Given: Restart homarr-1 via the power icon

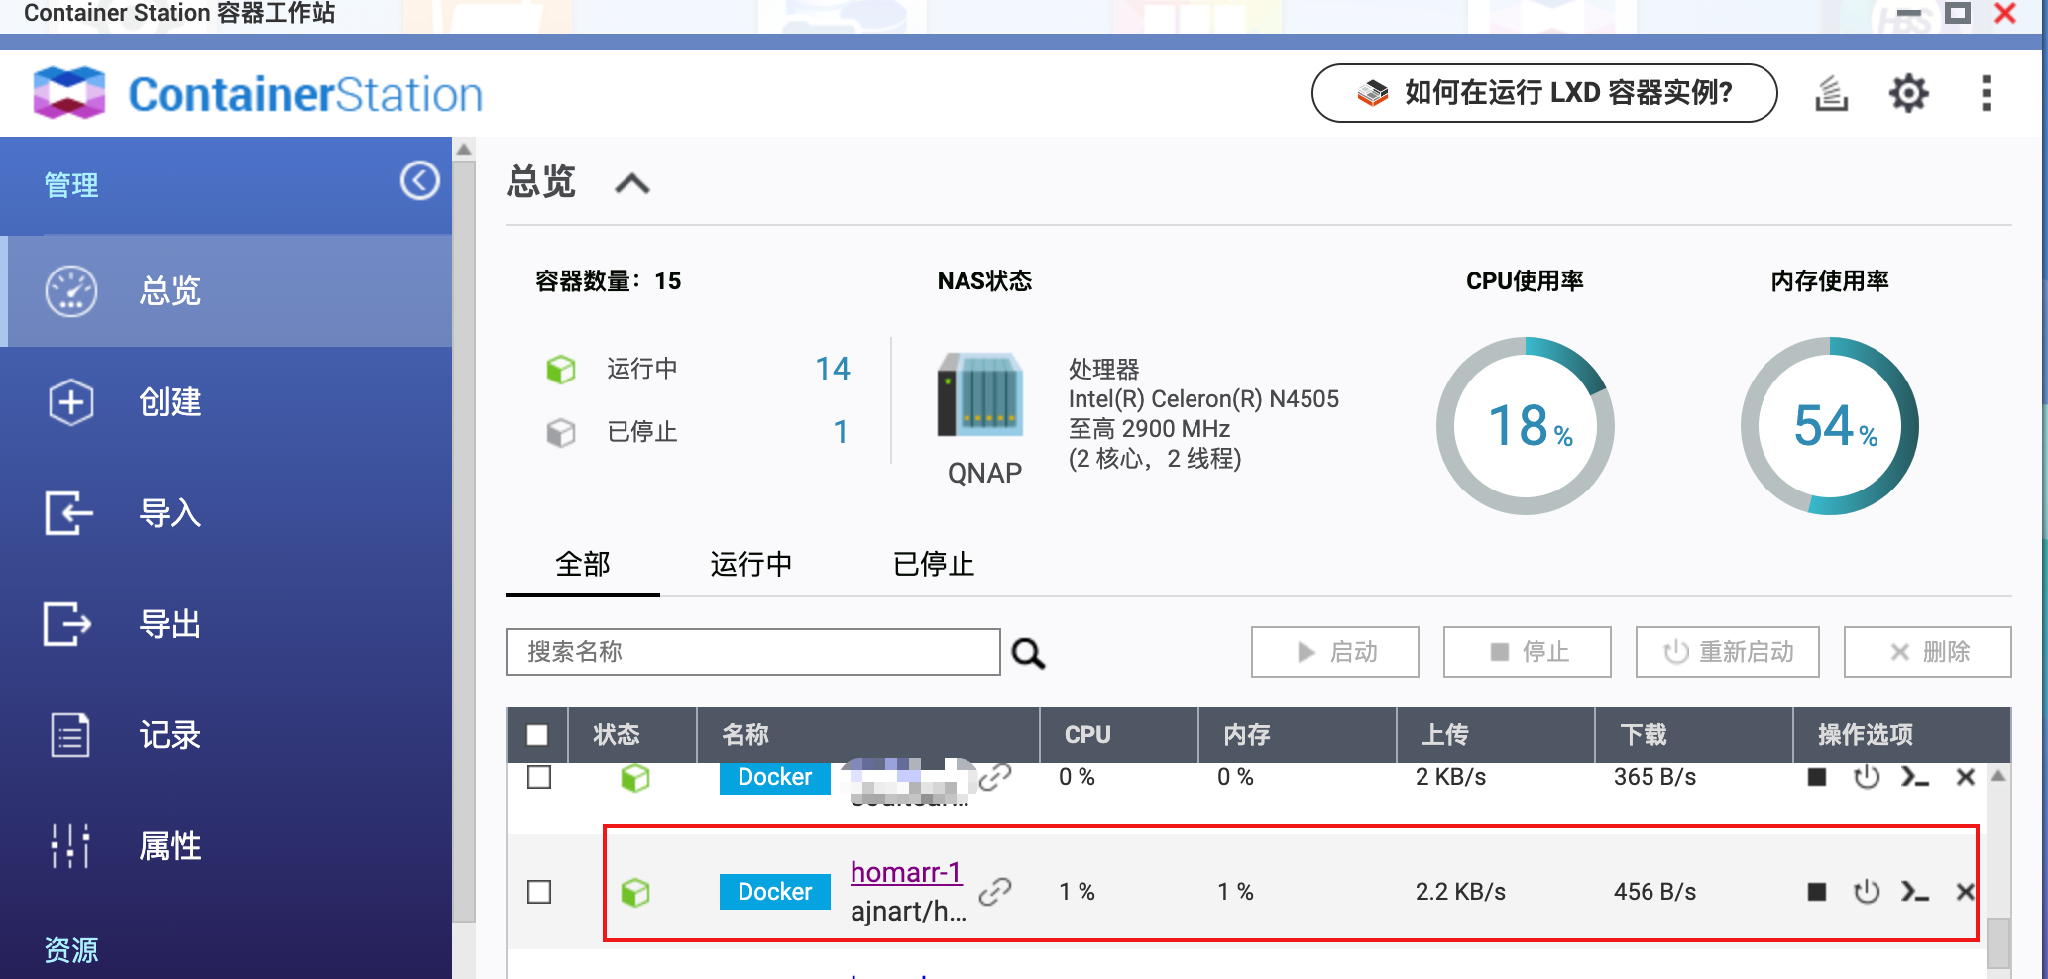Looking at the screenshot, I should [x=1868, y=891].
